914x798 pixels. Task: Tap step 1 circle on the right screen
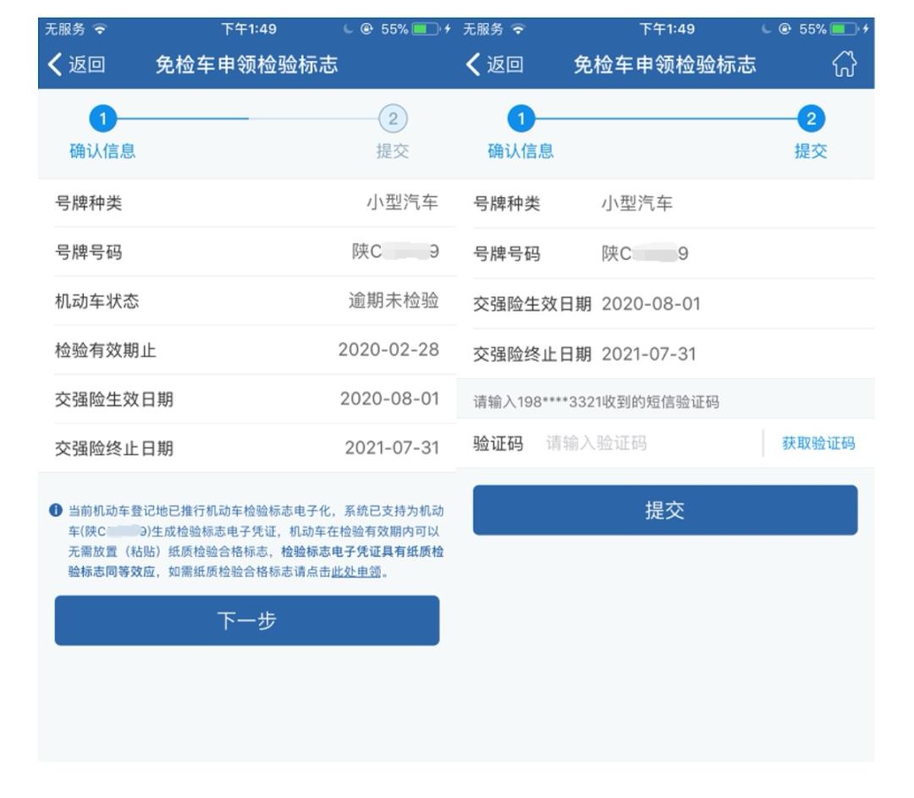(x=521, y=120)
